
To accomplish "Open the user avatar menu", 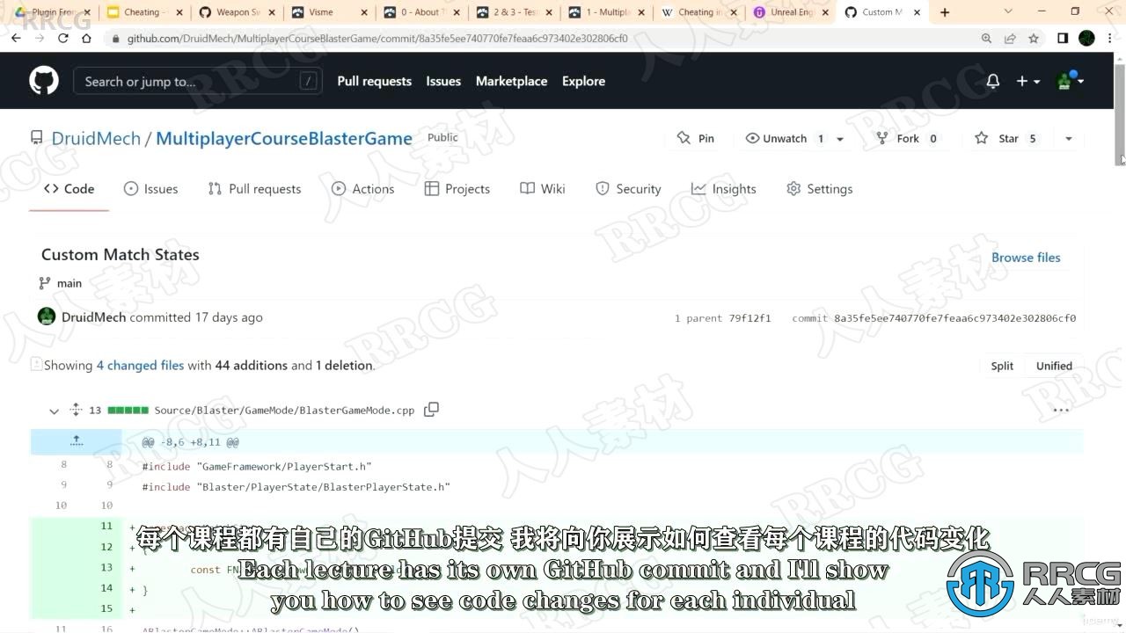I will point(1071,81).
